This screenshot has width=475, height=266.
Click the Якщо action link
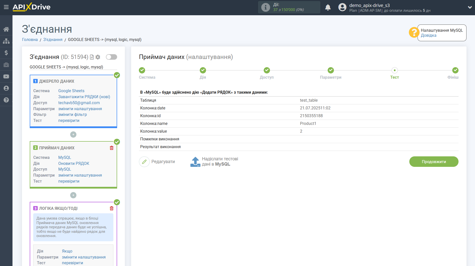click(x=67, y=251)
